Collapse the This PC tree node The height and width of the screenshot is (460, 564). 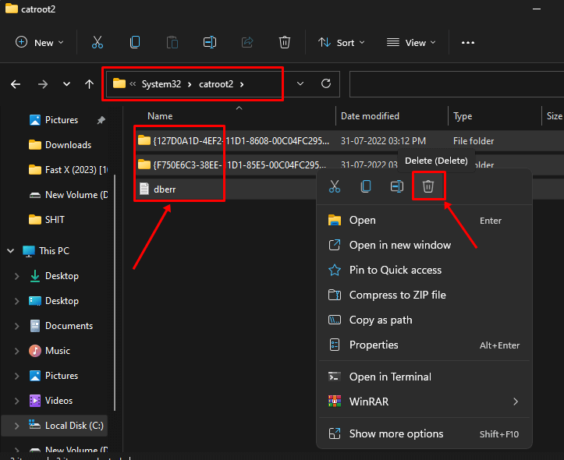tap(11, 251)
